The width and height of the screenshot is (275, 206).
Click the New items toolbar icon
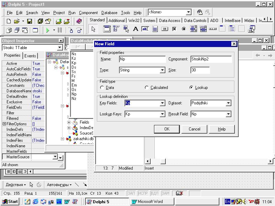9,21
